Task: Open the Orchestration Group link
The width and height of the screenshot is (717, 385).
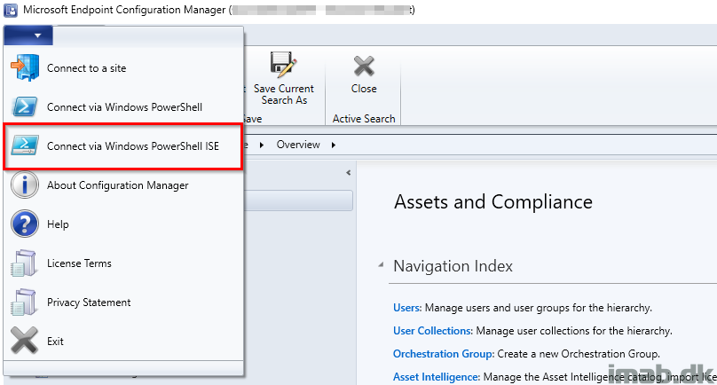Action: [x=443, y=353]
